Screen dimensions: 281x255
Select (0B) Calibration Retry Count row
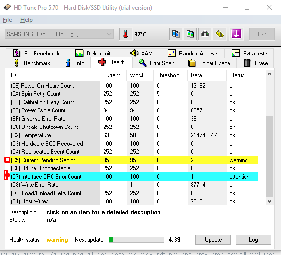point(134,102)
